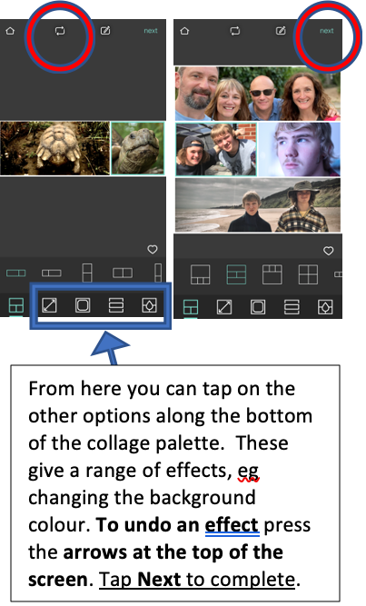Image resolution: width=366 pixels, height=606 pixels.
Task: Tap the heart favorite icon under the family collage
Action: coord(329,251)
